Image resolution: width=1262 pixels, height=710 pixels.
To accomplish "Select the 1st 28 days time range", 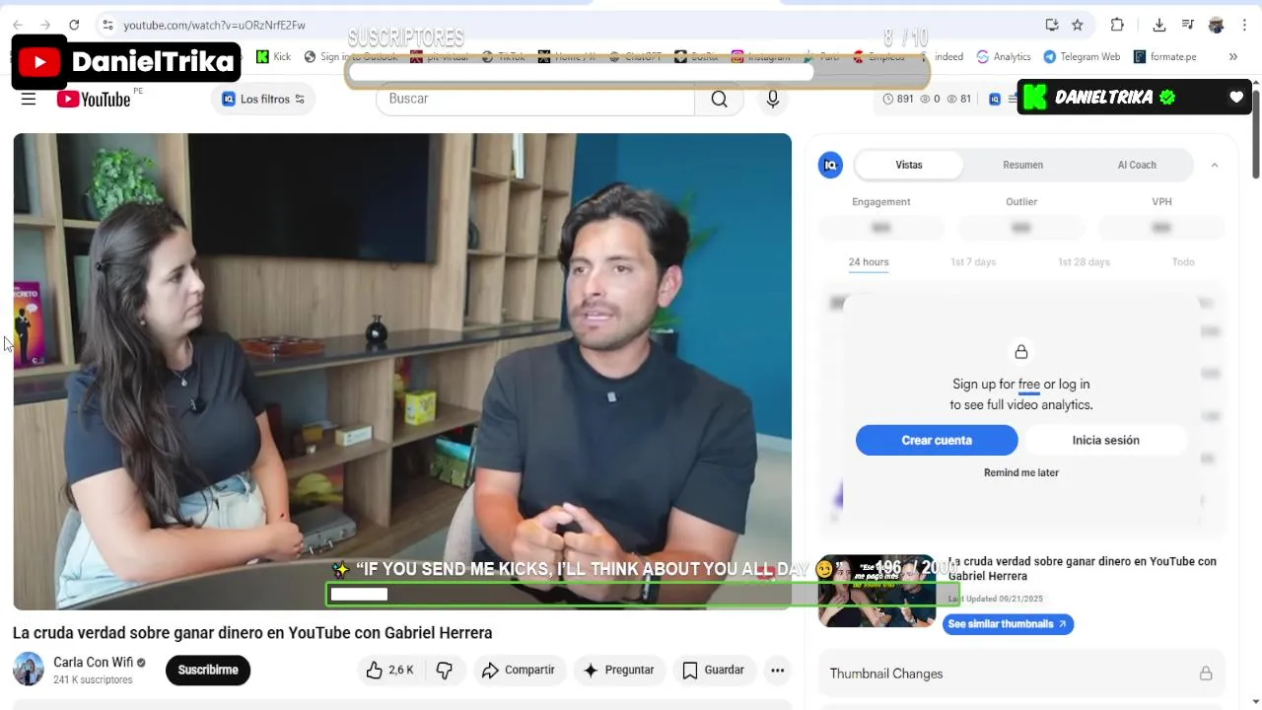I will coord(1084,262).
